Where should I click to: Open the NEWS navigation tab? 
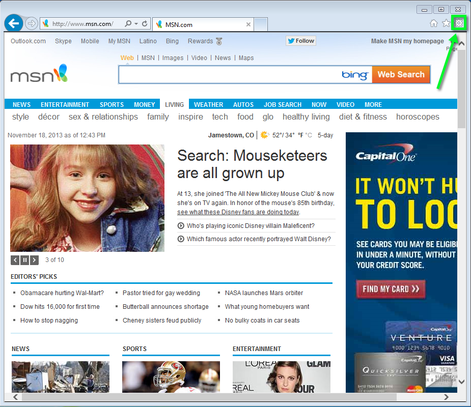[x=21, y=104]
